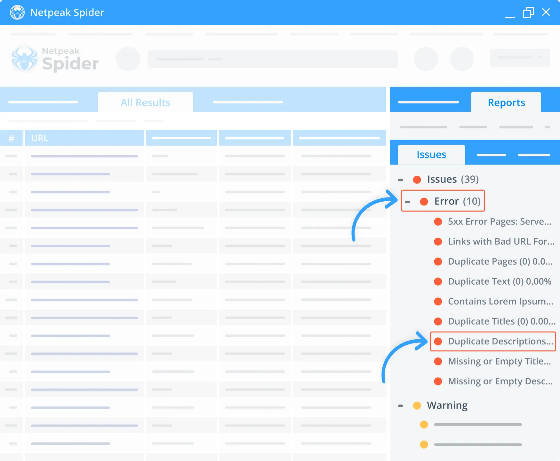Select Missing or Empty Desc... issue
The image size is (560, 461).
(x=500, y=381)
